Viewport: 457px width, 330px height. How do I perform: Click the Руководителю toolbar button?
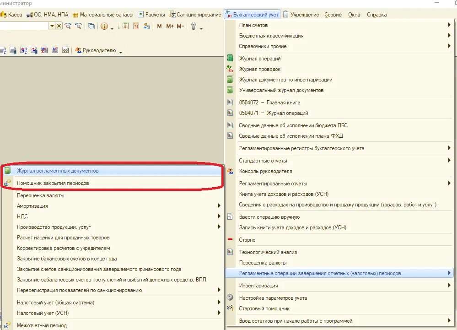[96, 50]
